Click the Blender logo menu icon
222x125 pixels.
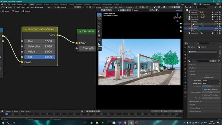pyautogui.click(x=2, y=4)
